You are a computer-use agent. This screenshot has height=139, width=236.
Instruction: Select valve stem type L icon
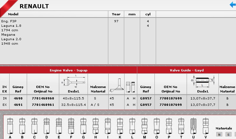click(132, 126)
